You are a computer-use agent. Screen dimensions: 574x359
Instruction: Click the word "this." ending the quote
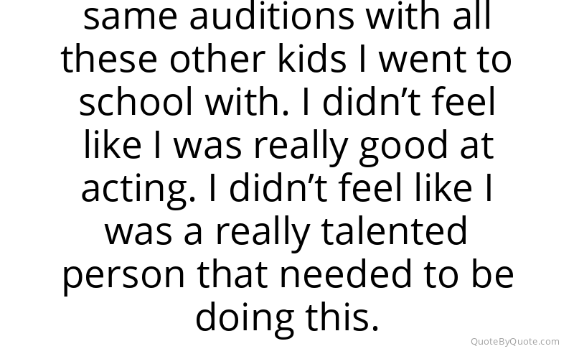[342, 317]
